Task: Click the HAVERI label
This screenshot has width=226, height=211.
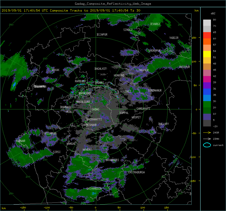Action: (x=87, y=150)
